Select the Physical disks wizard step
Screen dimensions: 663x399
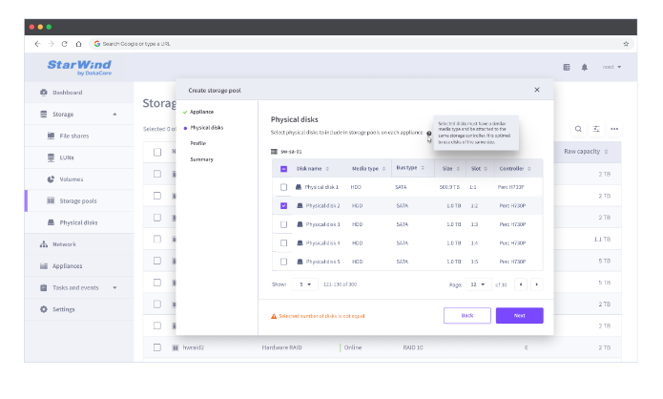pyautogui.click(x=206, y=127)
